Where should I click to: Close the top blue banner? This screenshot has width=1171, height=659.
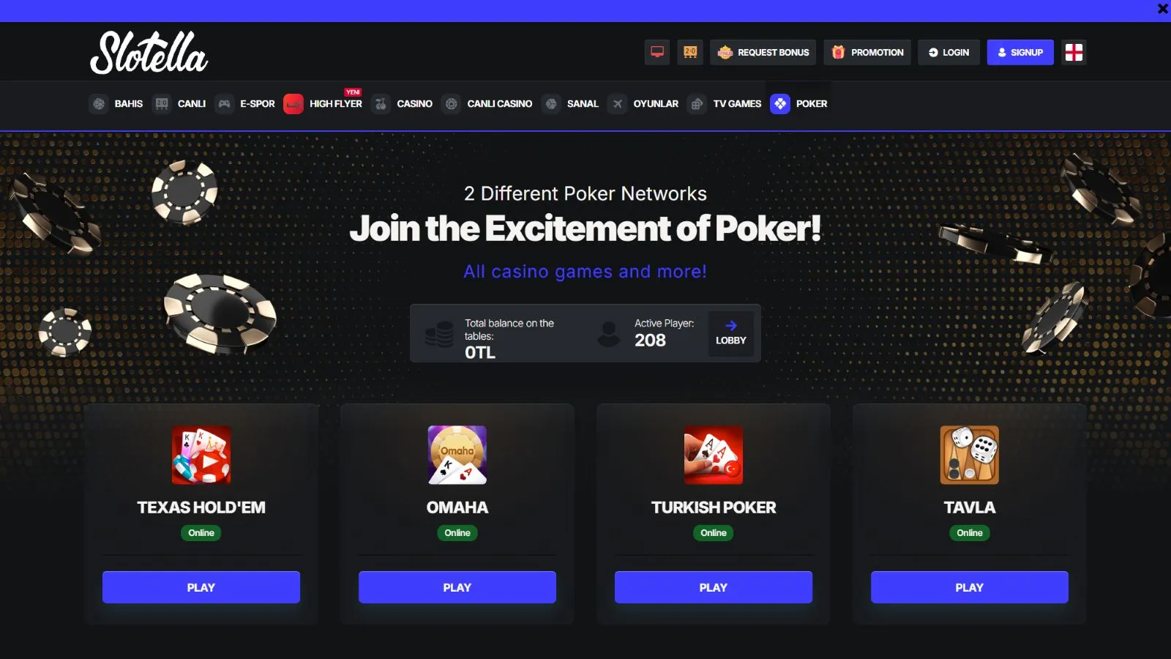pyautogui.click(x=1162, y=9)
